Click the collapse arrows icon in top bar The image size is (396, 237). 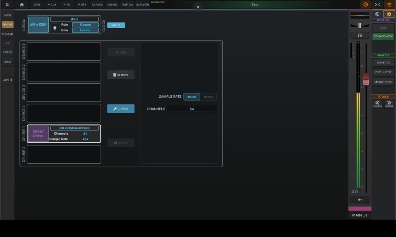377,5
